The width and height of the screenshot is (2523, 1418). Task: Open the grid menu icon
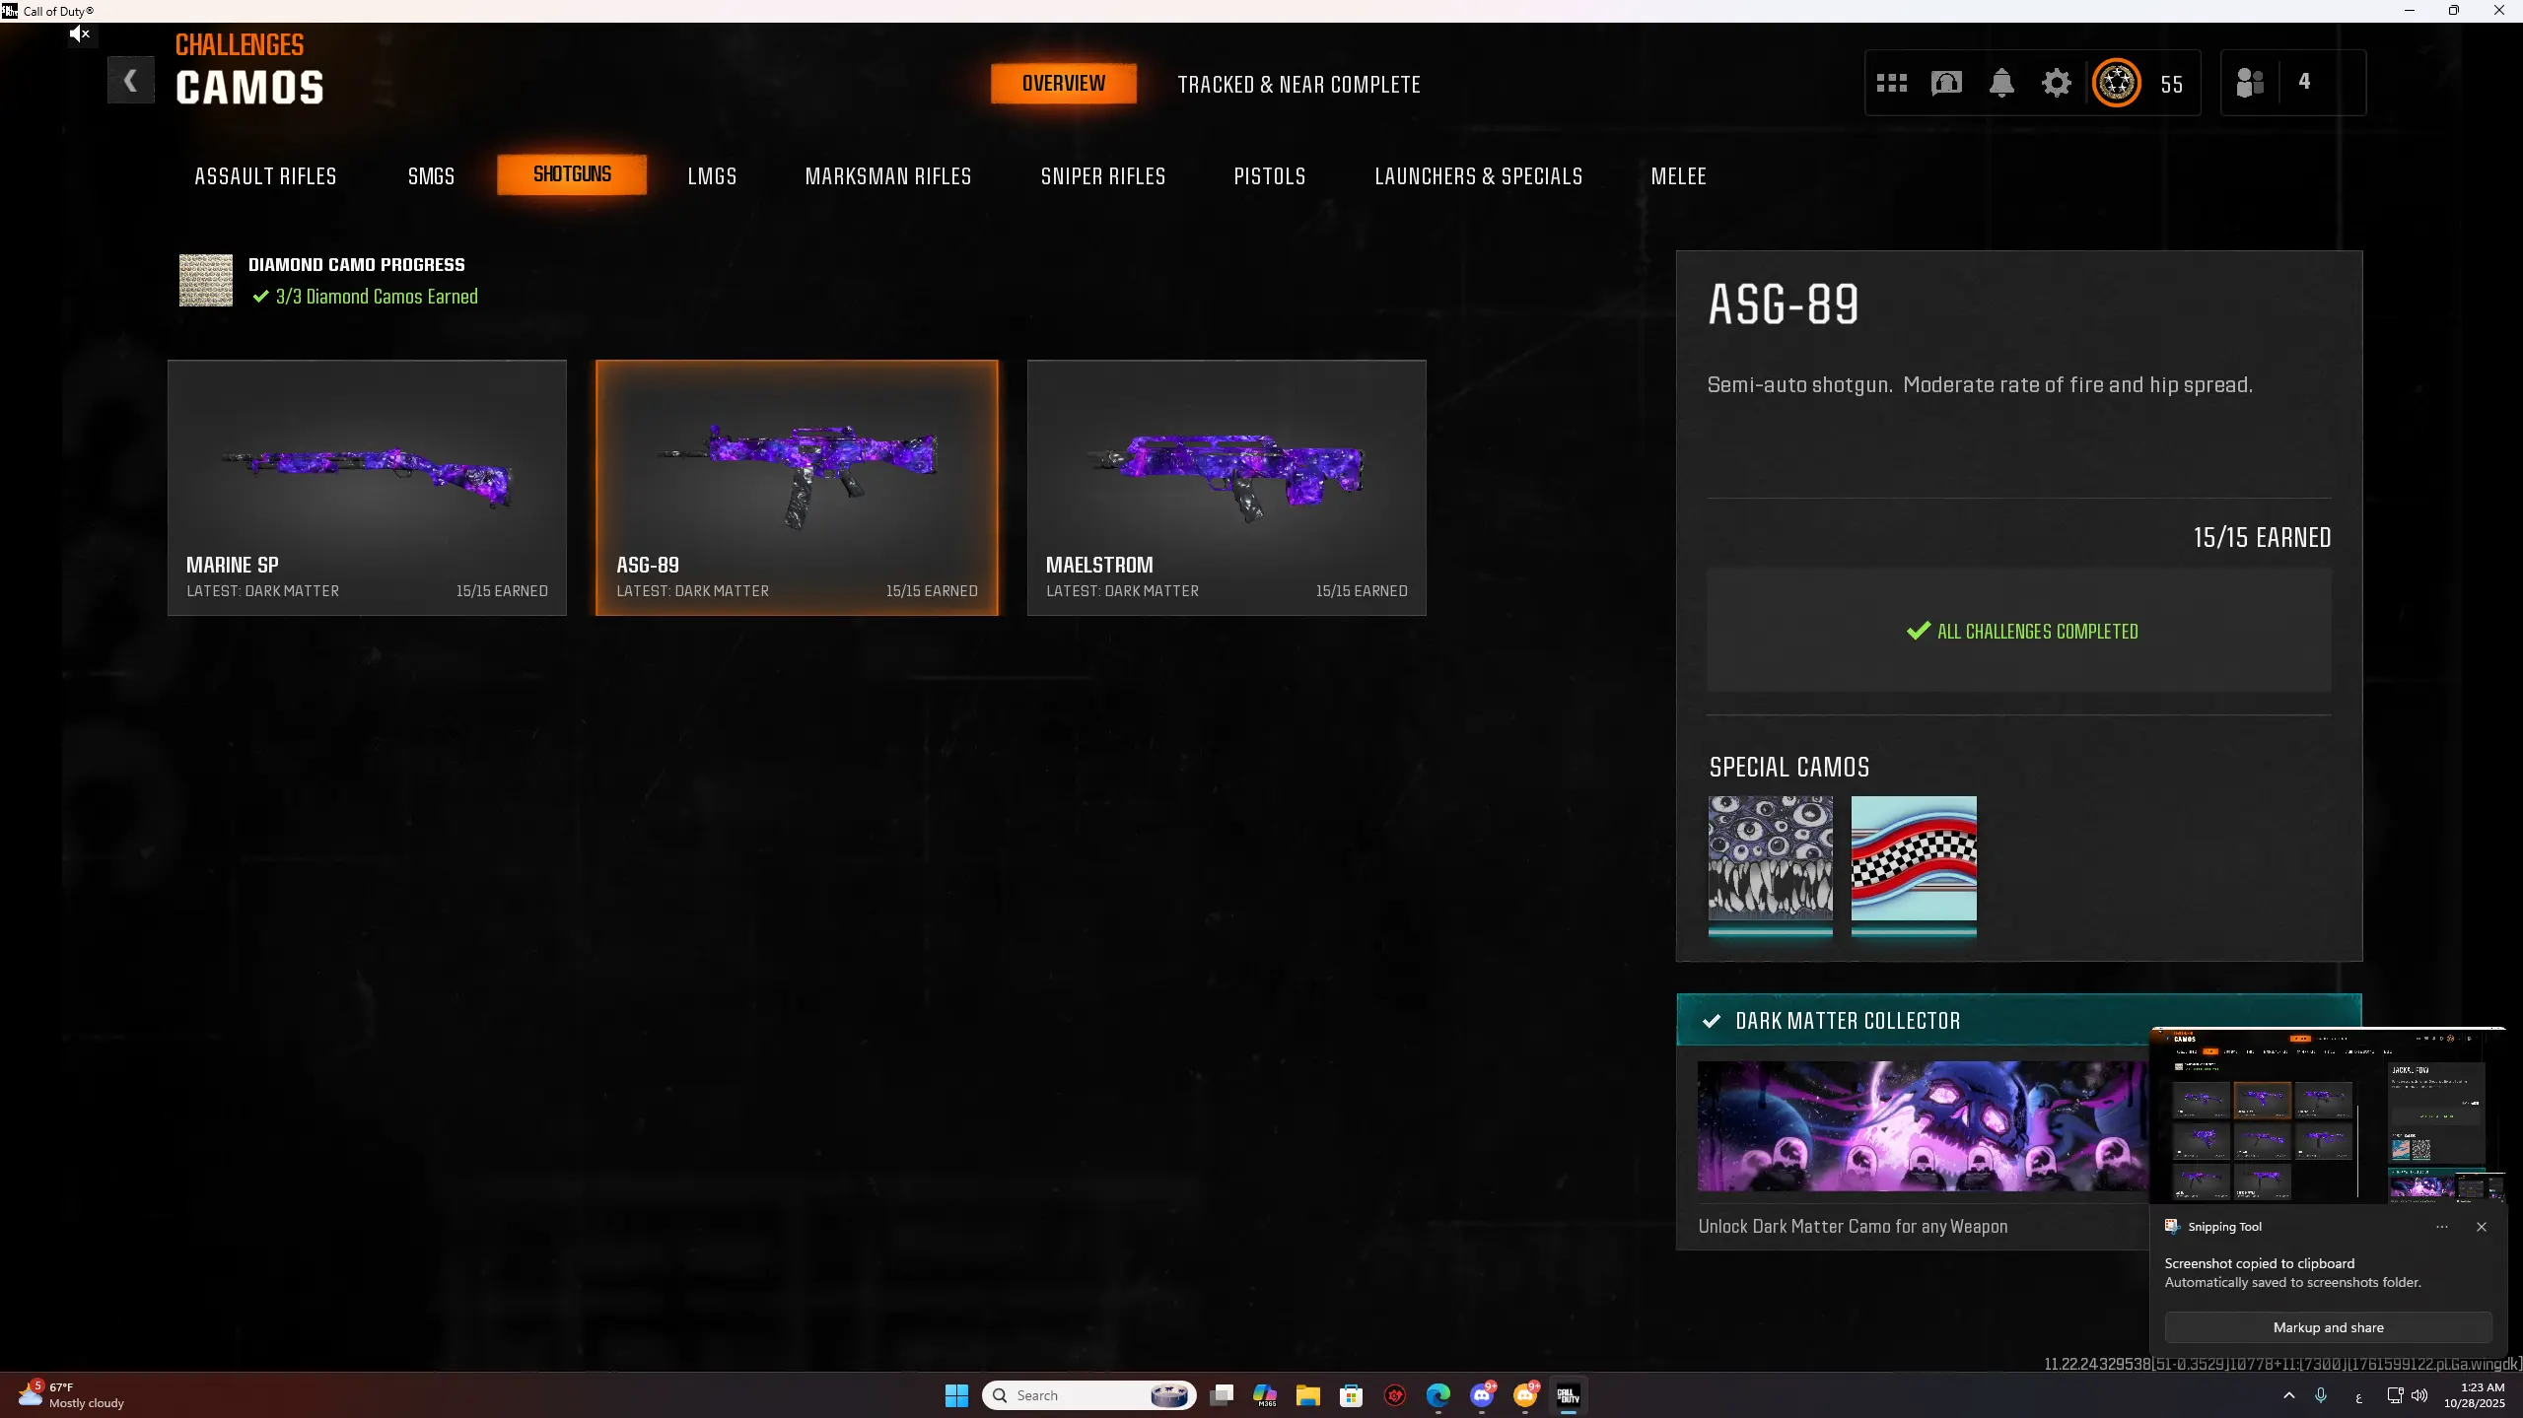[x=1891, y=83]
